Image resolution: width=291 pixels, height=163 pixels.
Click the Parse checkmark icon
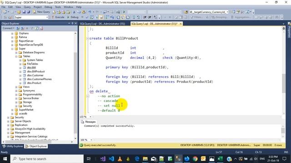click(87, 17)
